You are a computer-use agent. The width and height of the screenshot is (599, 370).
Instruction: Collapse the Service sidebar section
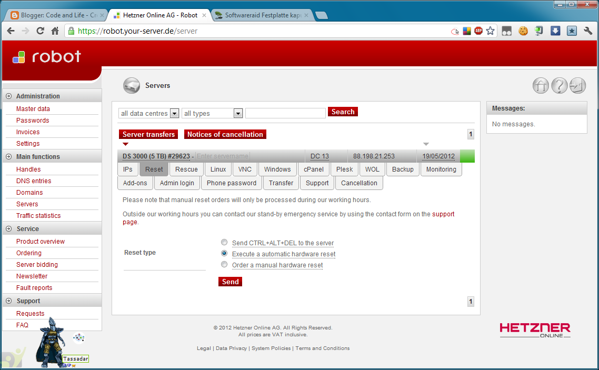pyautogui.click(x=9, y=229)
